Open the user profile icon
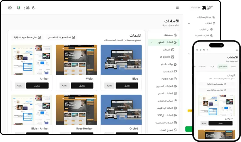This screenshot has height=142, width=241. [x=10, y=8]
